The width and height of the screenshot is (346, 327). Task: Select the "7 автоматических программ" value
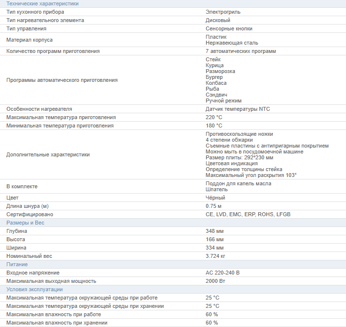coord(240,51)
